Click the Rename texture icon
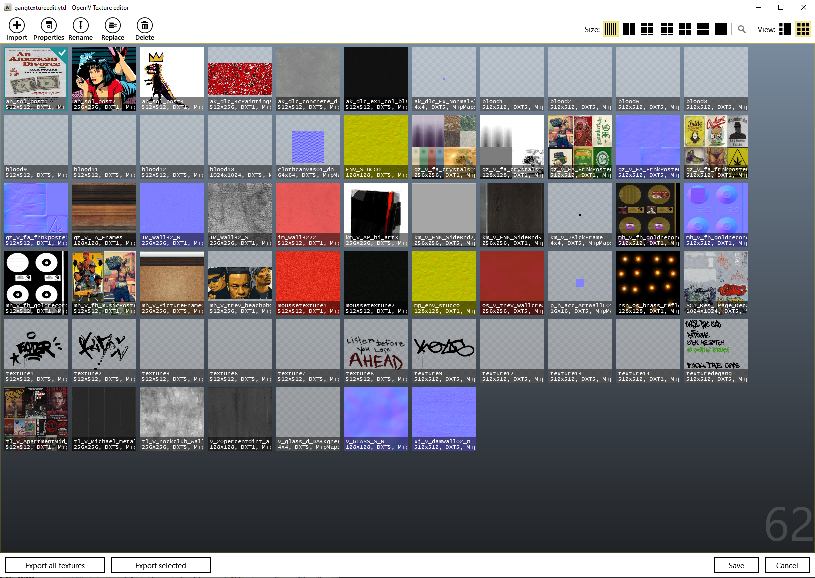815x578 pixels. pos(80,25)
